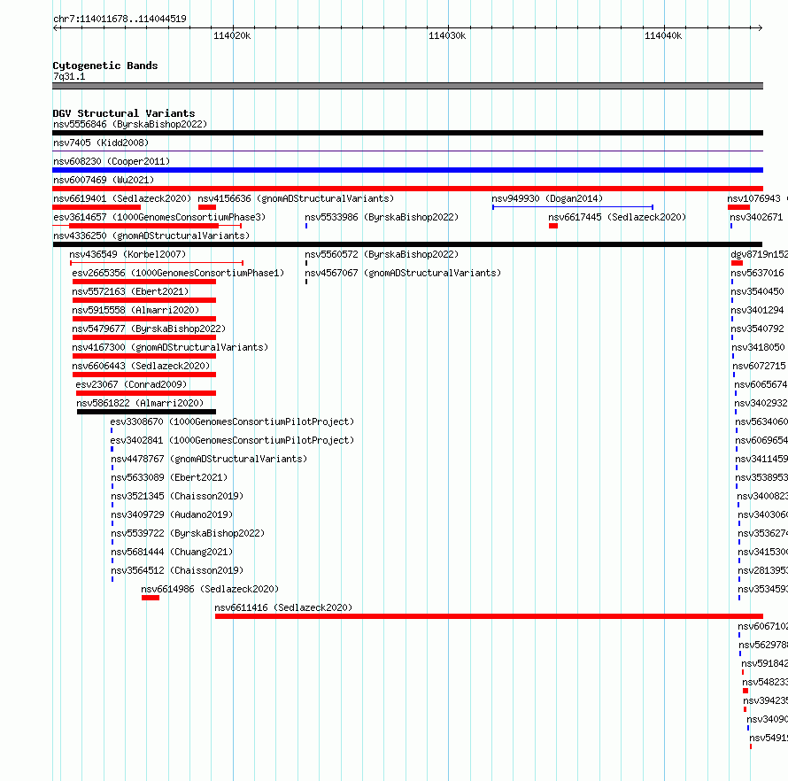
Task: Select the nsv7405 (Kidd2008) variant label
Action: coord(101,143)
